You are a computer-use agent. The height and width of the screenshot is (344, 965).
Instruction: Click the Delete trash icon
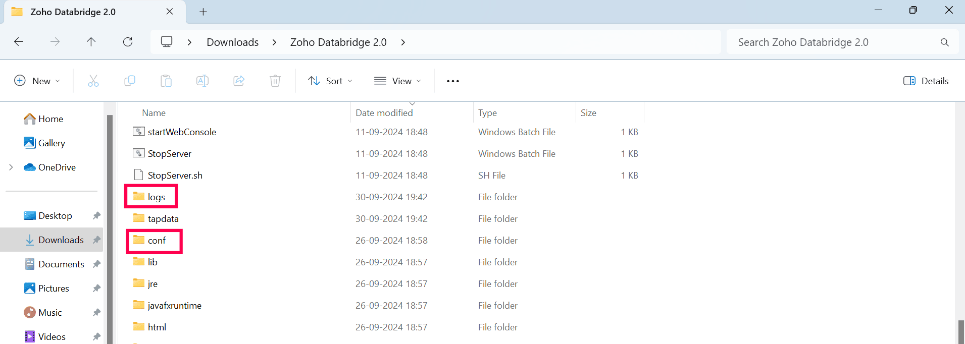[x=275, y=81]
